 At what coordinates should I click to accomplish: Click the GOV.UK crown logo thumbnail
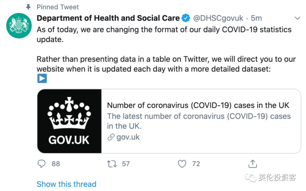coord(69,121)
